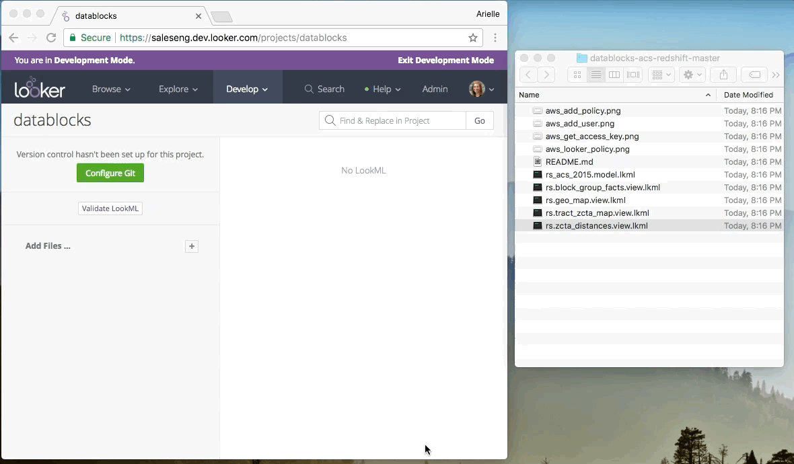Go back in the Finder window

[528, 75]
